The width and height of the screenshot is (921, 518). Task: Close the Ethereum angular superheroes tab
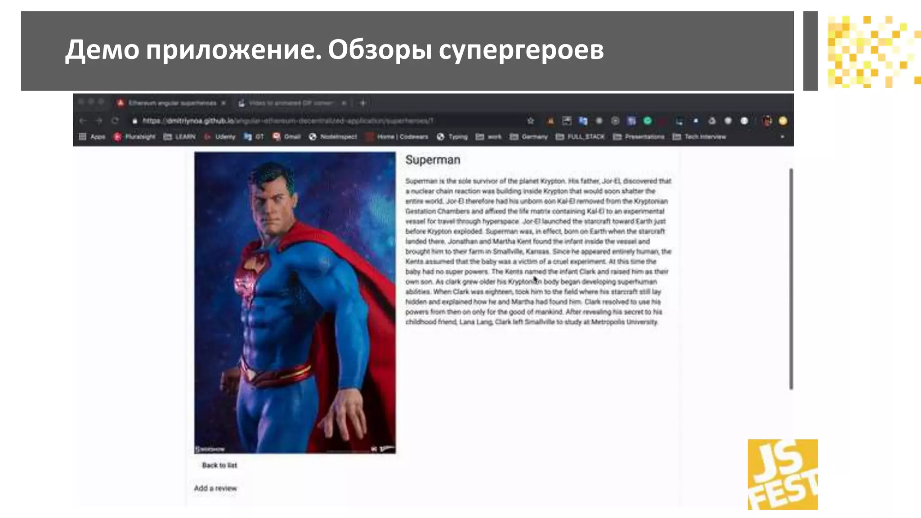[x=224, y=103]
